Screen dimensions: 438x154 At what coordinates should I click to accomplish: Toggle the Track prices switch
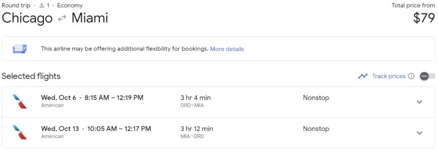click(428, 76)
